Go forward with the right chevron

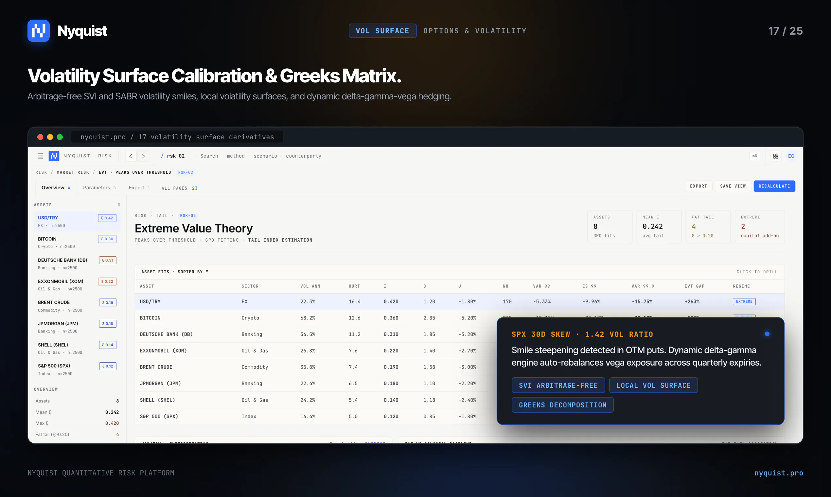143,156
